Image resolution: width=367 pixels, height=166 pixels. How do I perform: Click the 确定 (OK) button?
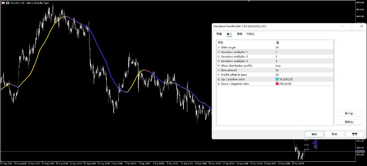pyautogui.click(x=314, y=134)
